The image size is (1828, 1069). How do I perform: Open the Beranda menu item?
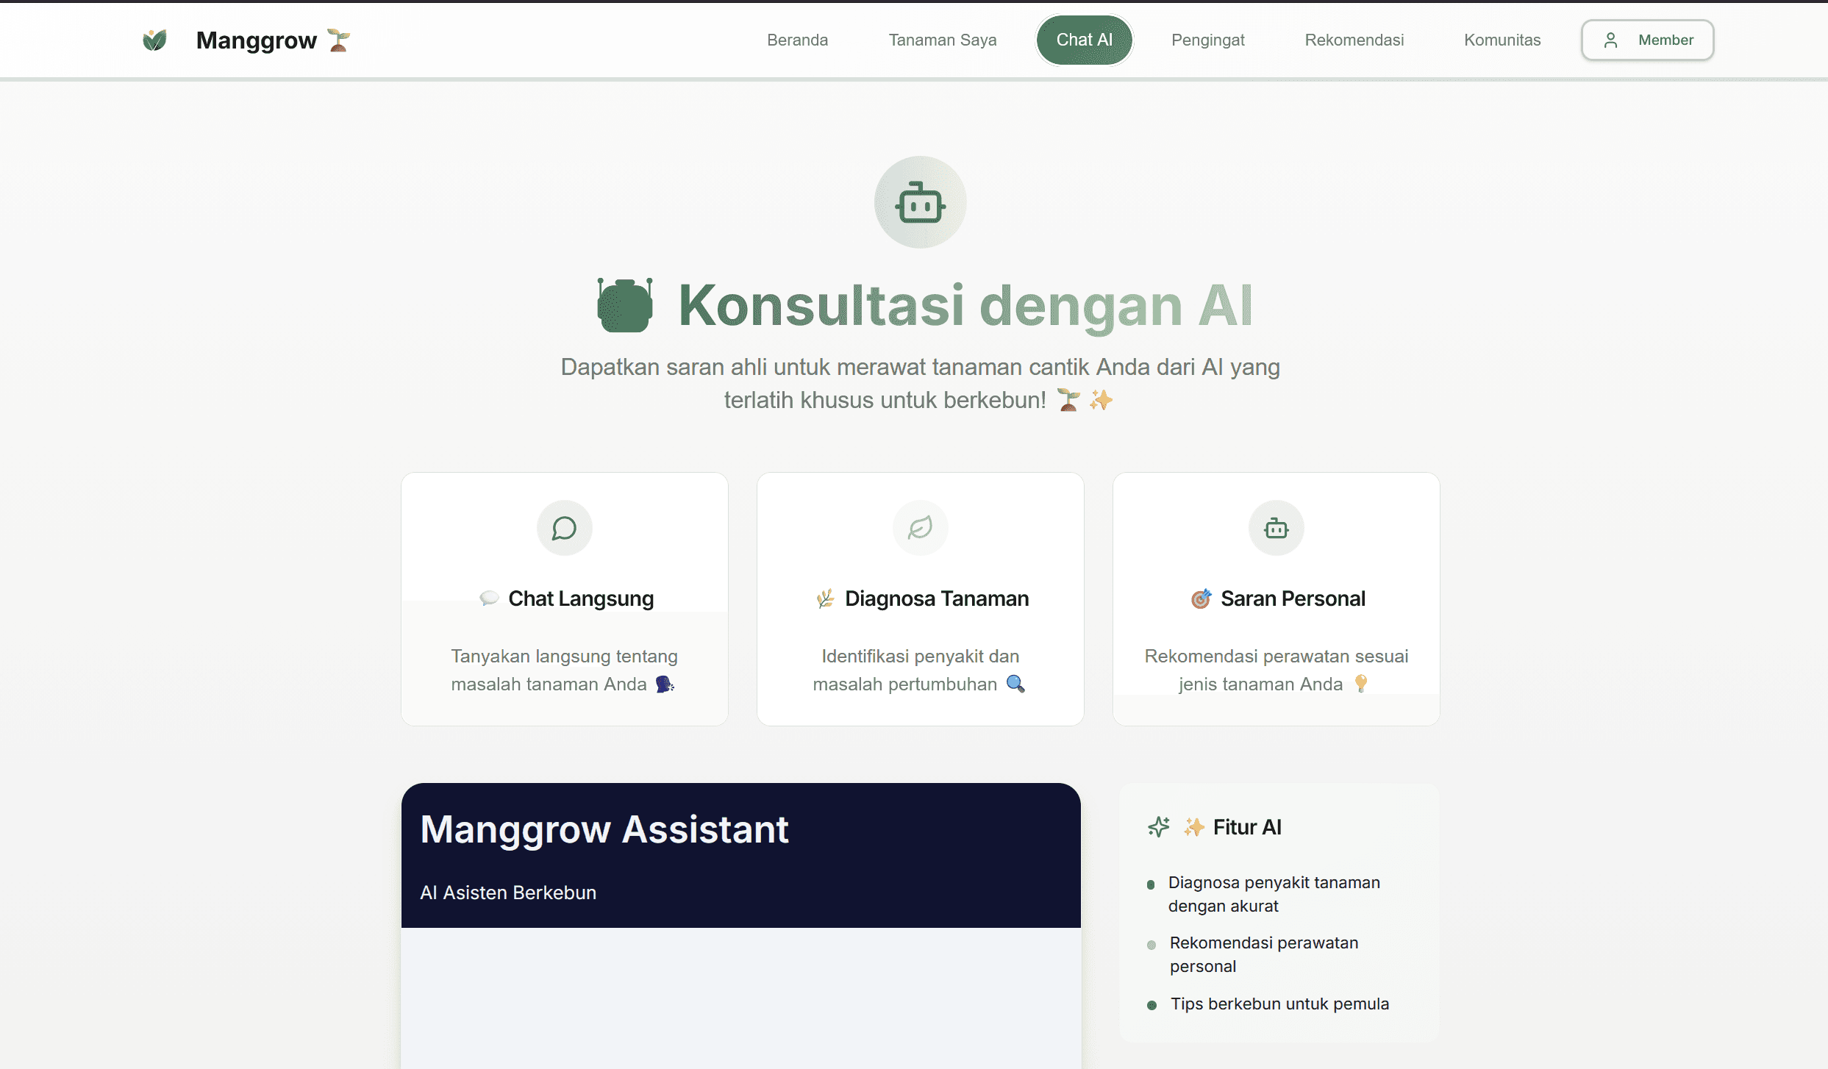pyautogui.click(x=797, y=40)
